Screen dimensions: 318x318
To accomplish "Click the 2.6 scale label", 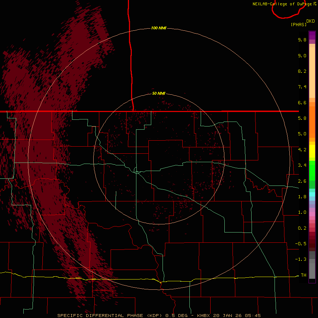I will [302, 181].
